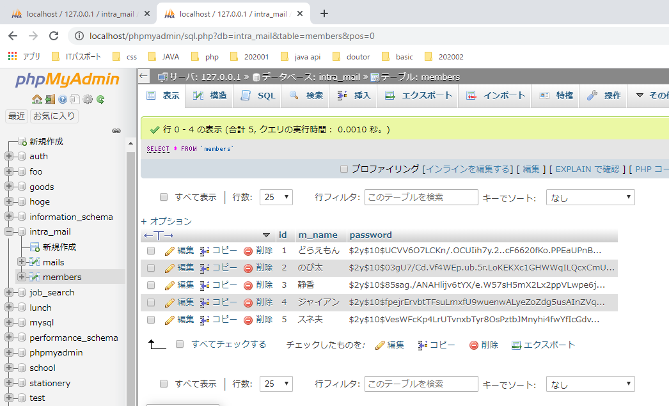
Task: Click red delete icon for 静香 row
Action: [248, 286]
